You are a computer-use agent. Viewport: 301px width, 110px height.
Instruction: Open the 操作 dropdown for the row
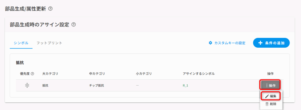click(270, 86)
